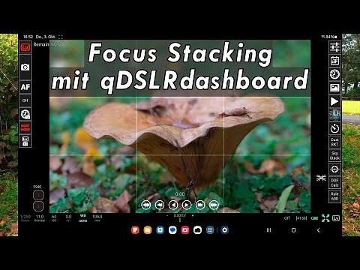Step focus back one with single-left arrow
Viewport: 360px width, 270px height.
173,205
